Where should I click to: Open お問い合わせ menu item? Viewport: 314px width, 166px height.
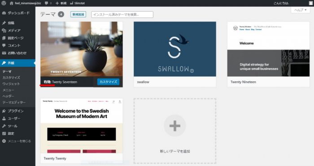[17, 53]
